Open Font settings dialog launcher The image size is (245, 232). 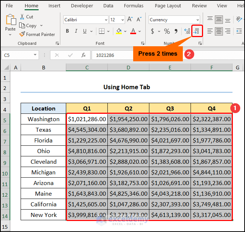point(143,43)
